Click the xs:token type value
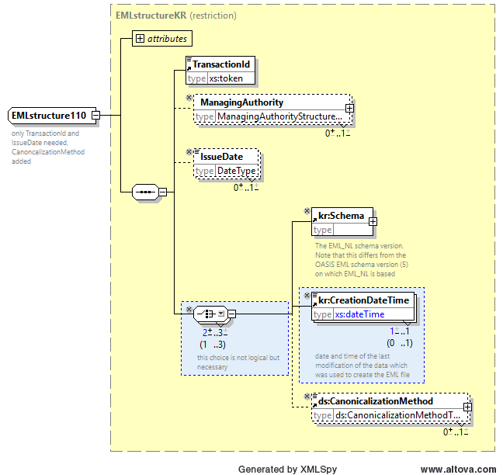Image resolution: width=503 pixels, height=475 pixels. coord(226,78)
